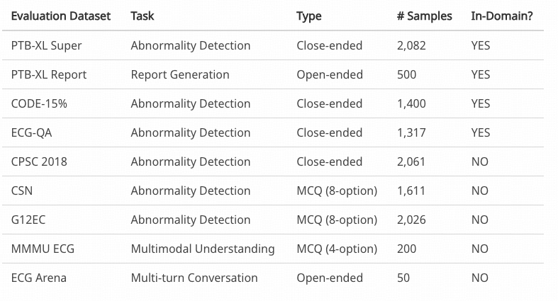Screen dimensions: 558x301
Task: Click the Evaluation Dataset column header
Action: coord(61,16)
